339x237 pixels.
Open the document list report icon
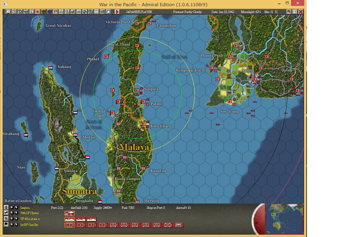tap(14, 12)
